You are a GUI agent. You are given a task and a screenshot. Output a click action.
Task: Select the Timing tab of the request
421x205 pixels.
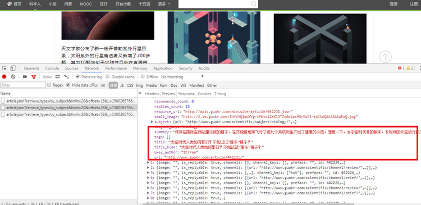coord(220,94)
